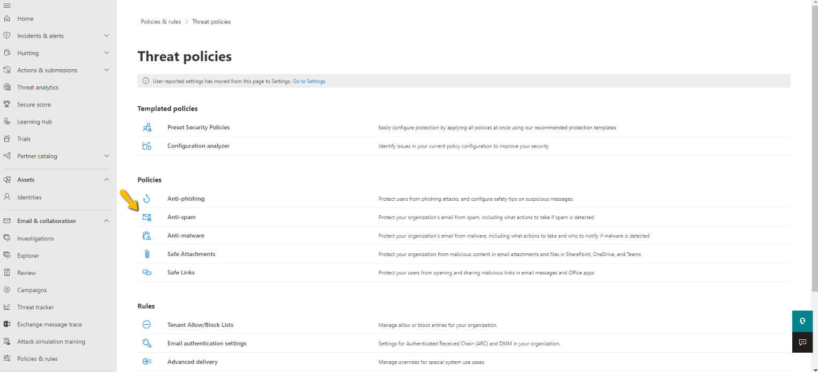Viewport: 818px width, 372px height.
Task: Open the feedback icon at bottom right
Action: tap(802, 342)
